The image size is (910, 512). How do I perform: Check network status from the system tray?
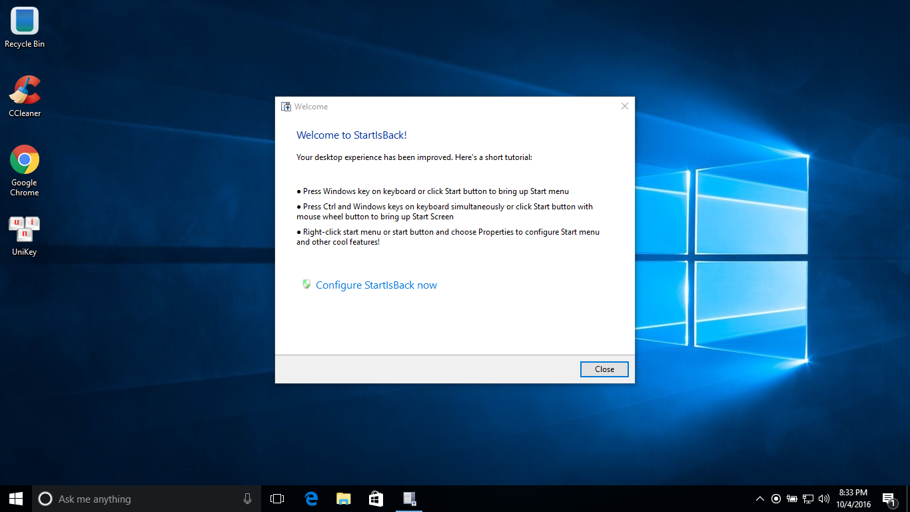tap(808, 498)
